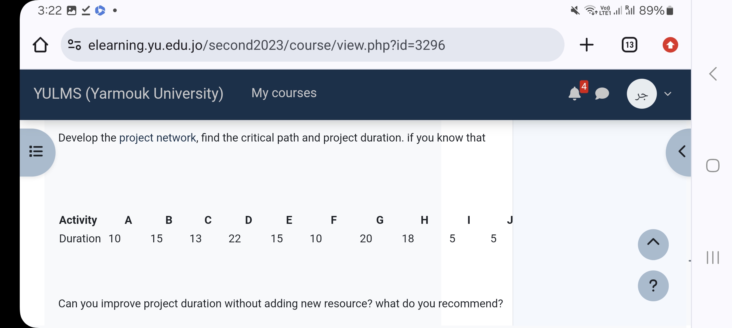Tap the left edge collapse chevron above toolbar
This screenshot has height=328, width=732.
coord(713,74)
